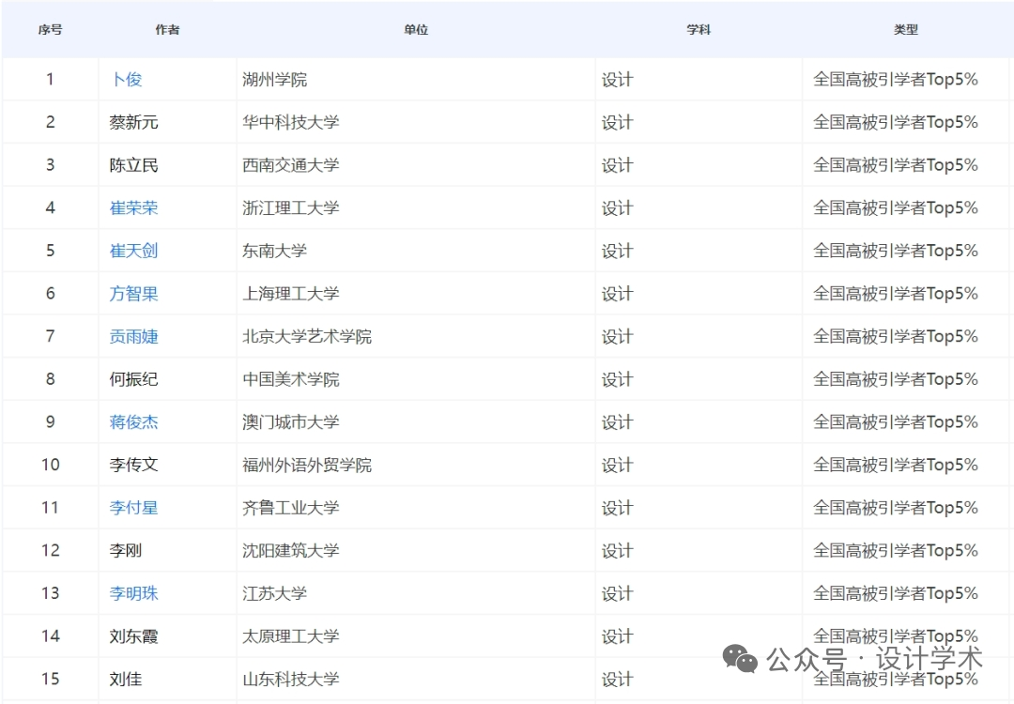Click the WeChat logo in the watermark
This screenshot has height=704, width=1014.
[x=745, y=658]
